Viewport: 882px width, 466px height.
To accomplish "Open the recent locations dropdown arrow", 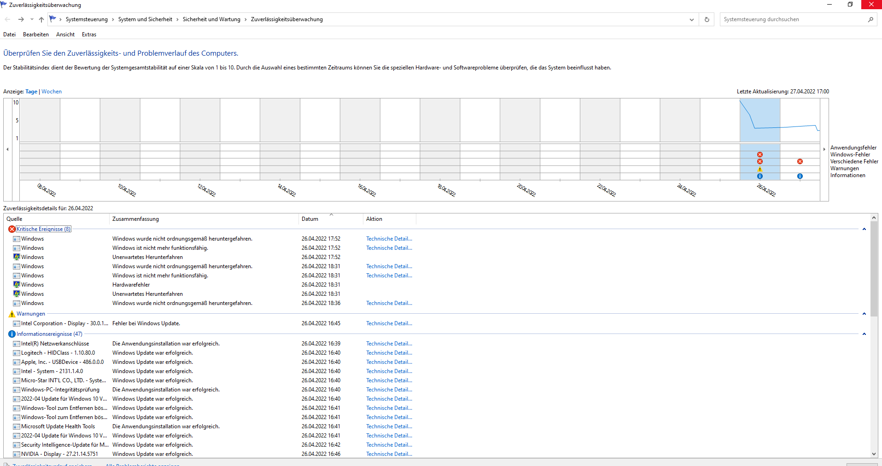I will 32,19.
